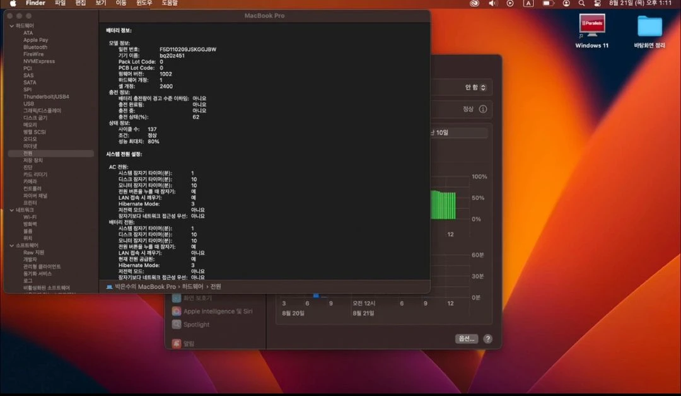Open the 도움말 menu
The height and width of the screenshot is (396, 681).
click(x=170, y=3)
